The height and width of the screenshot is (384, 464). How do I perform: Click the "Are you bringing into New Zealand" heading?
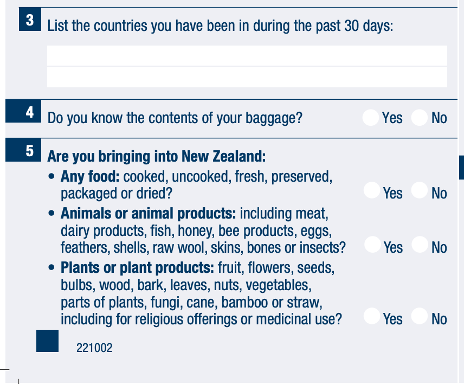[157, 156]
